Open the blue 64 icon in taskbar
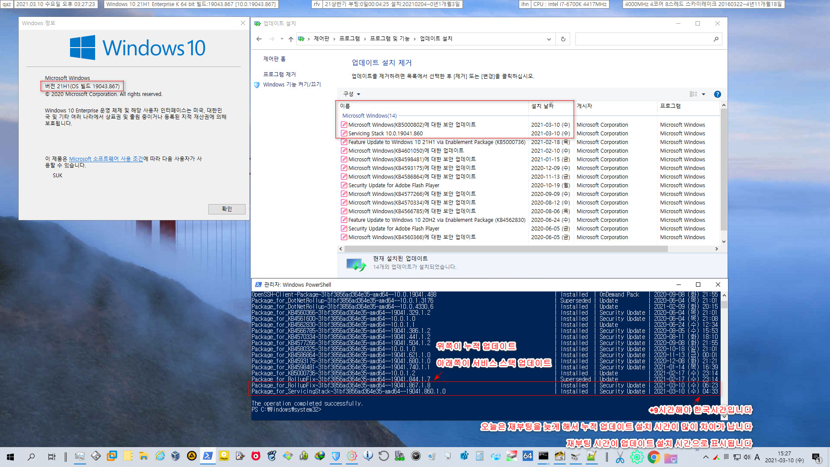 coord(528,456)
